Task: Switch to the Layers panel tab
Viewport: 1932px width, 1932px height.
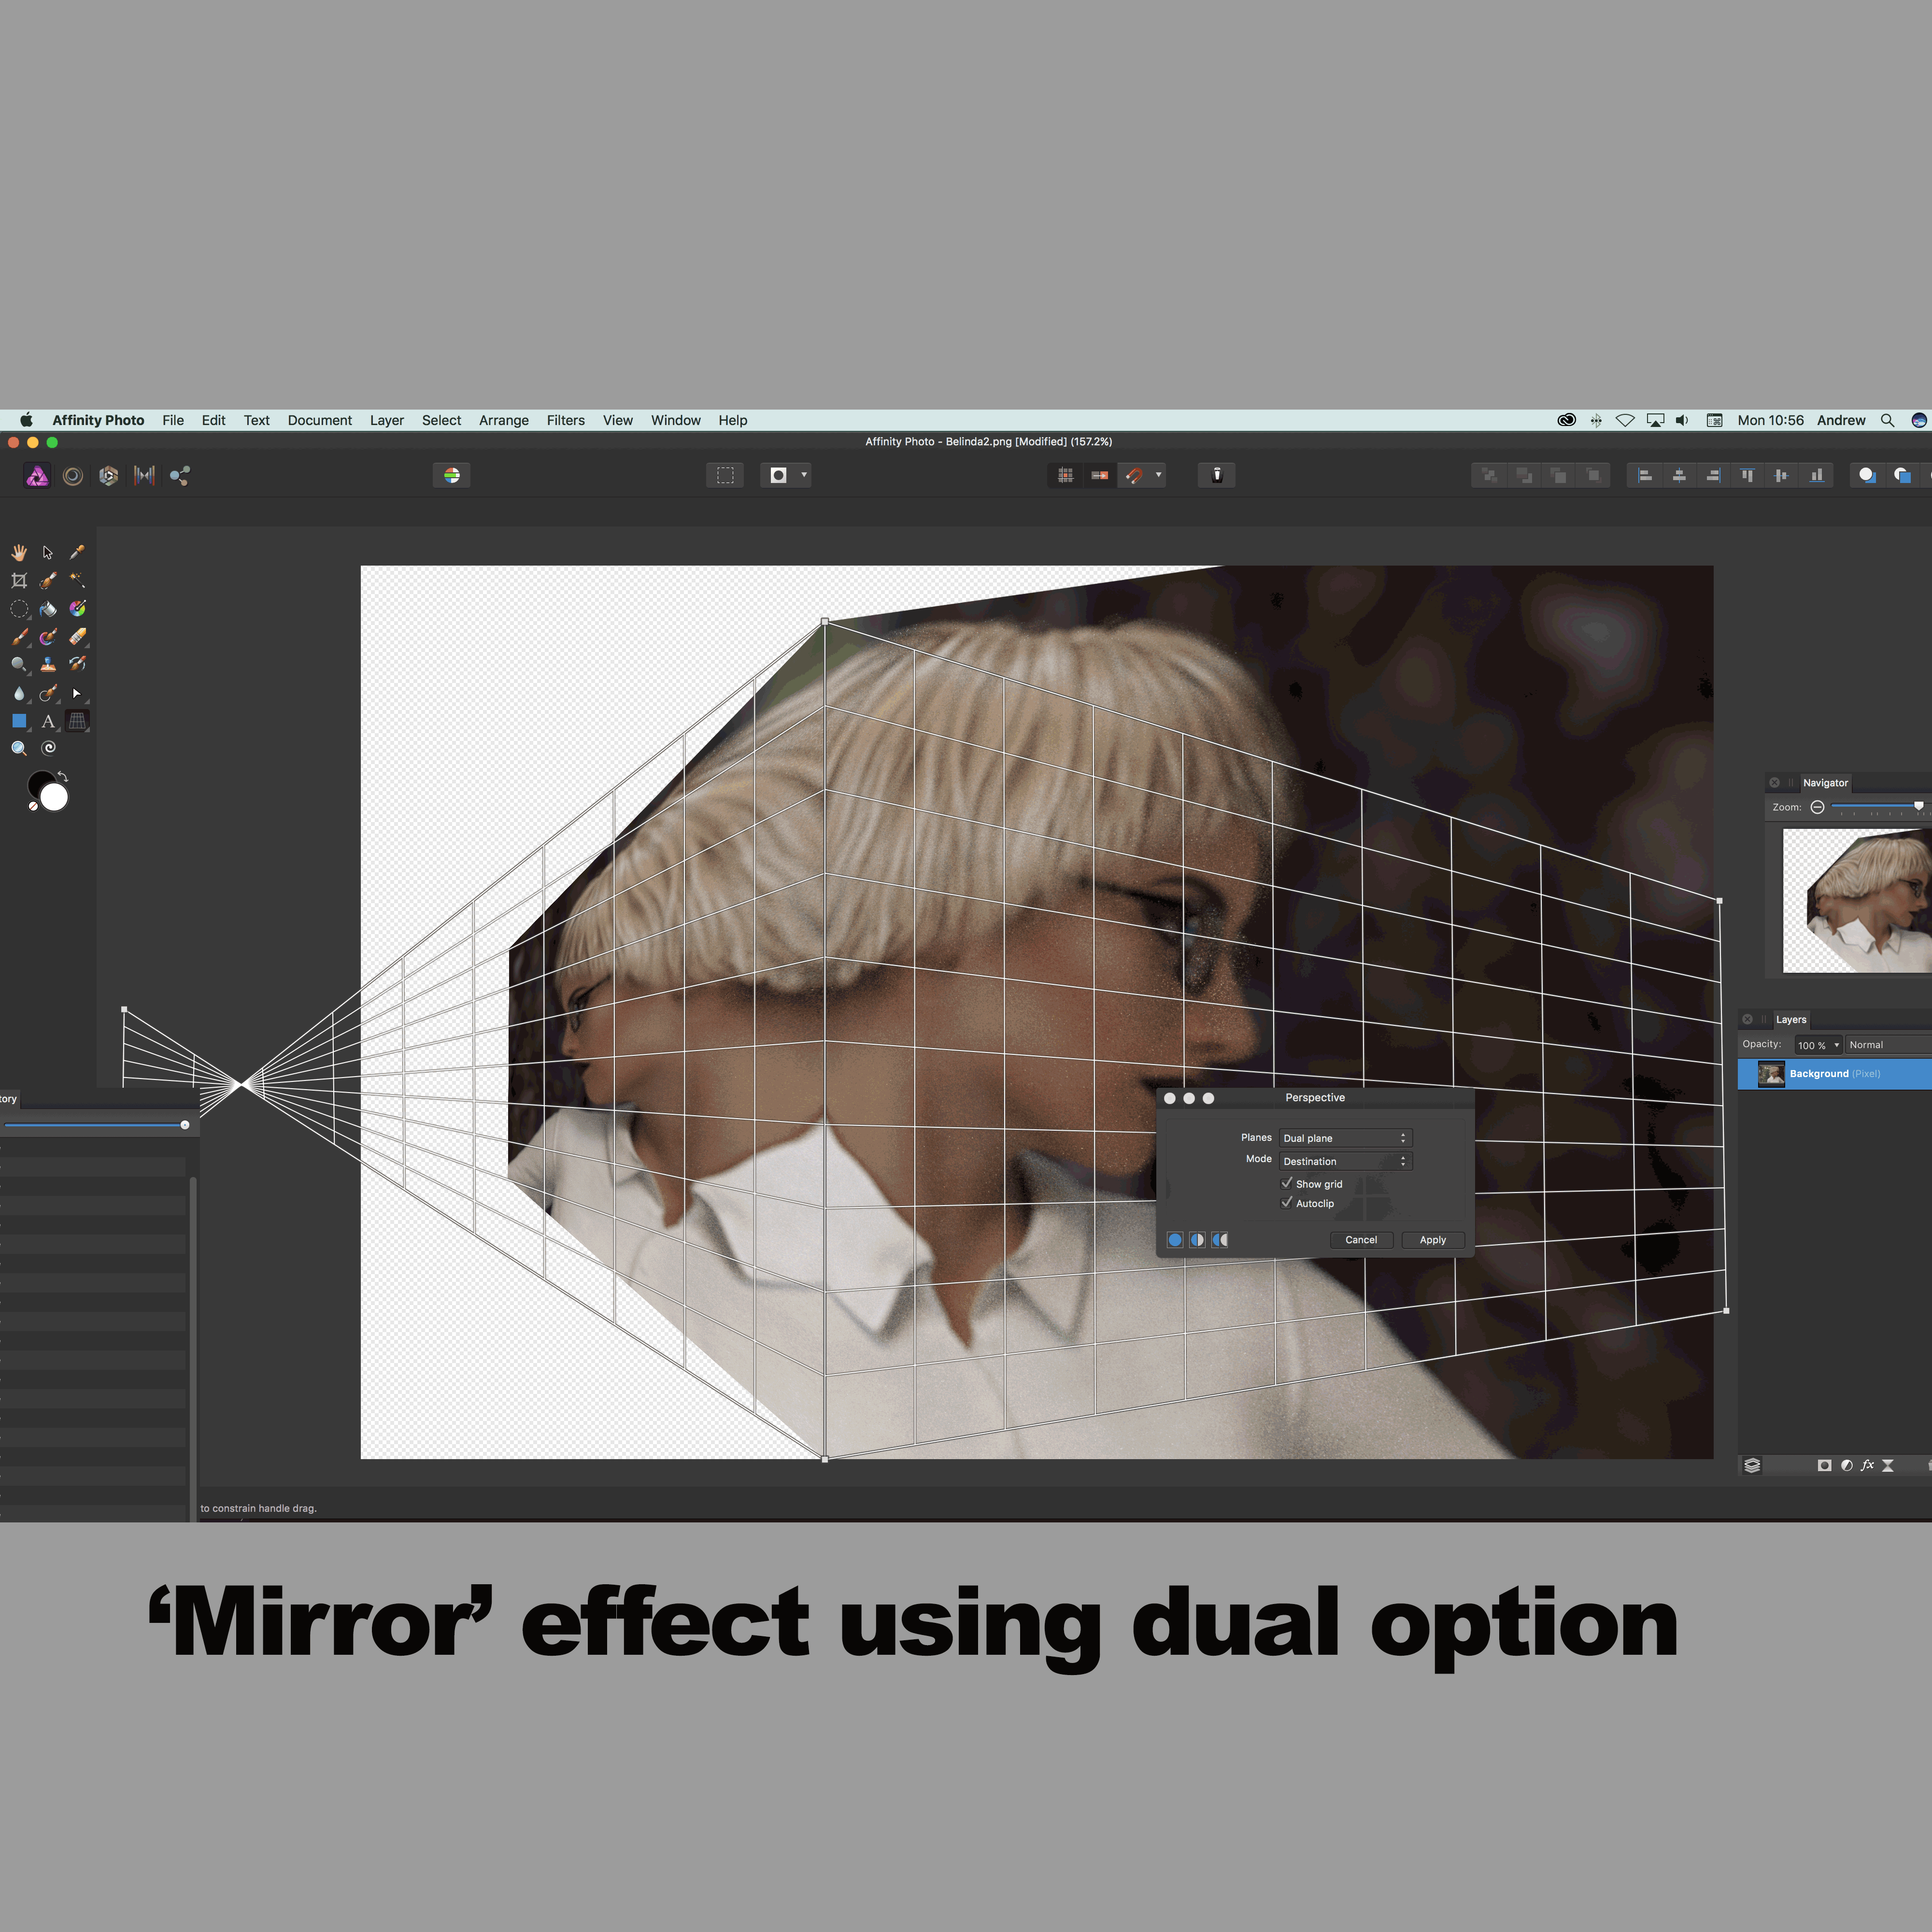Action: point(1790,1019)
